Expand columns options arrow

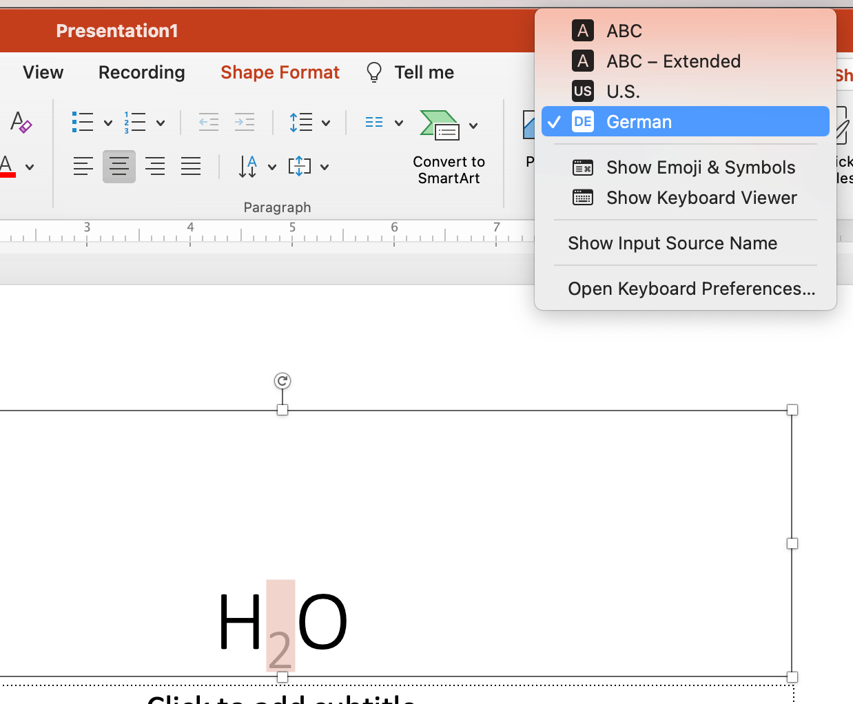[x=399, y=123]
